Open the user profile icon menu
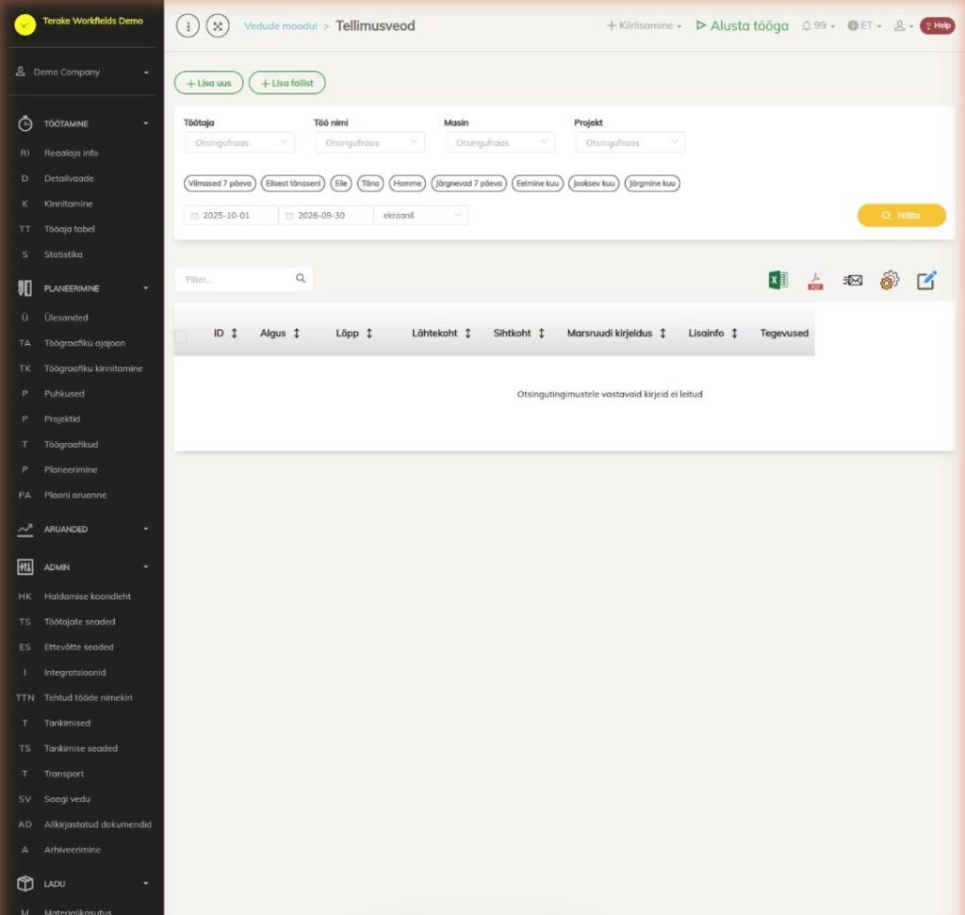This screenshot has height=915, width=965. [903, 25]
